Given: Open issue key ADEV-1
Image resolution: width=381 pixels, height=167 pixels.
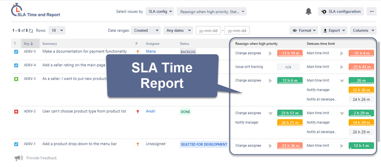Looking at the screenshot, I should pyautogui.click(x=30, y=144).
